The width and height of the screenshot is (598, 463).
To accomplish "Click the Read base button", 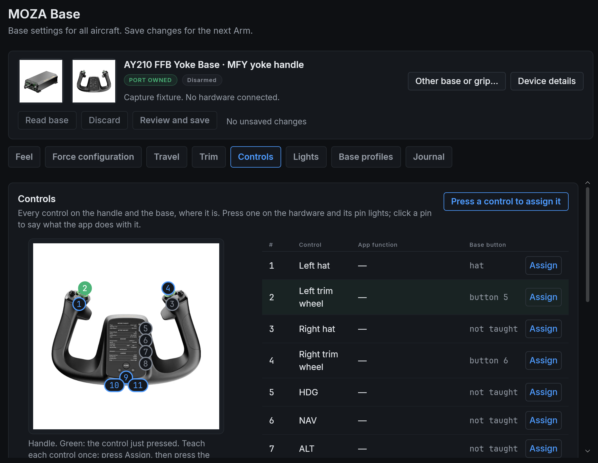I will (47, 120).
